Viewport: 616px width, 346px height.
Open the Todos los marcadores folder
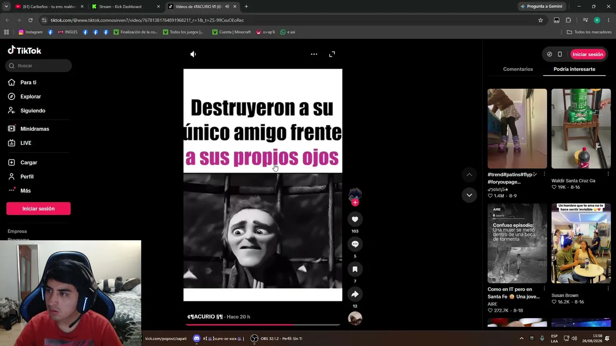[x=589, y=32]
